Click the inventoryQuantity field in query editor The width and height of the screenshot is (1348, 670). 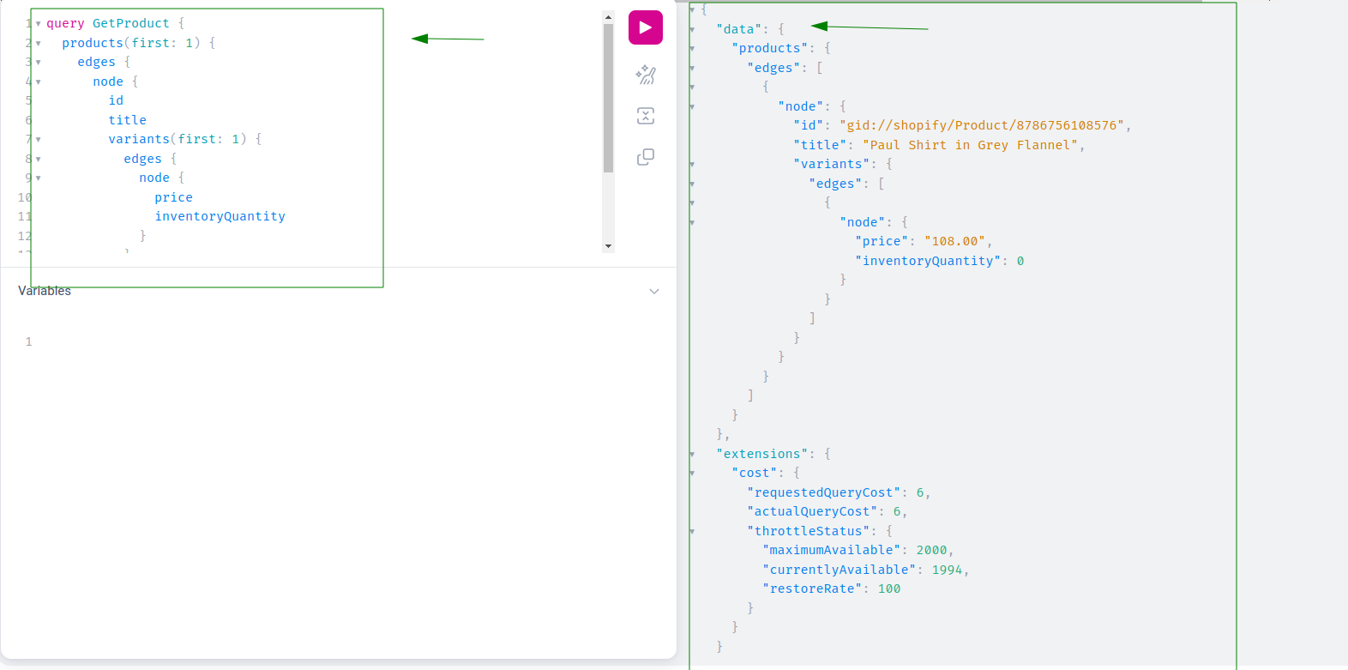(220, 216)
